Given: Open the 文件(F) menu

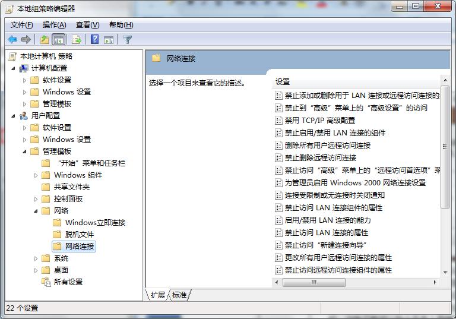Looking at the screenshot, I should [22, 25].
